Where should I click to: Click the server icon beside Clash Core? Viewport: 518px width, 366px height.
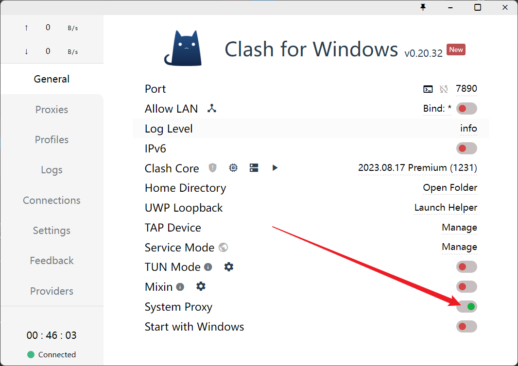(254, 168)
